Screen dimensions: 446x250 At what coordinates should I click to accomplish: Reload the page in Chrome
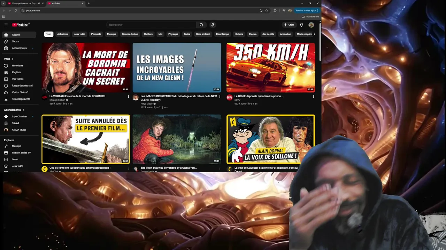click(16, 10)
